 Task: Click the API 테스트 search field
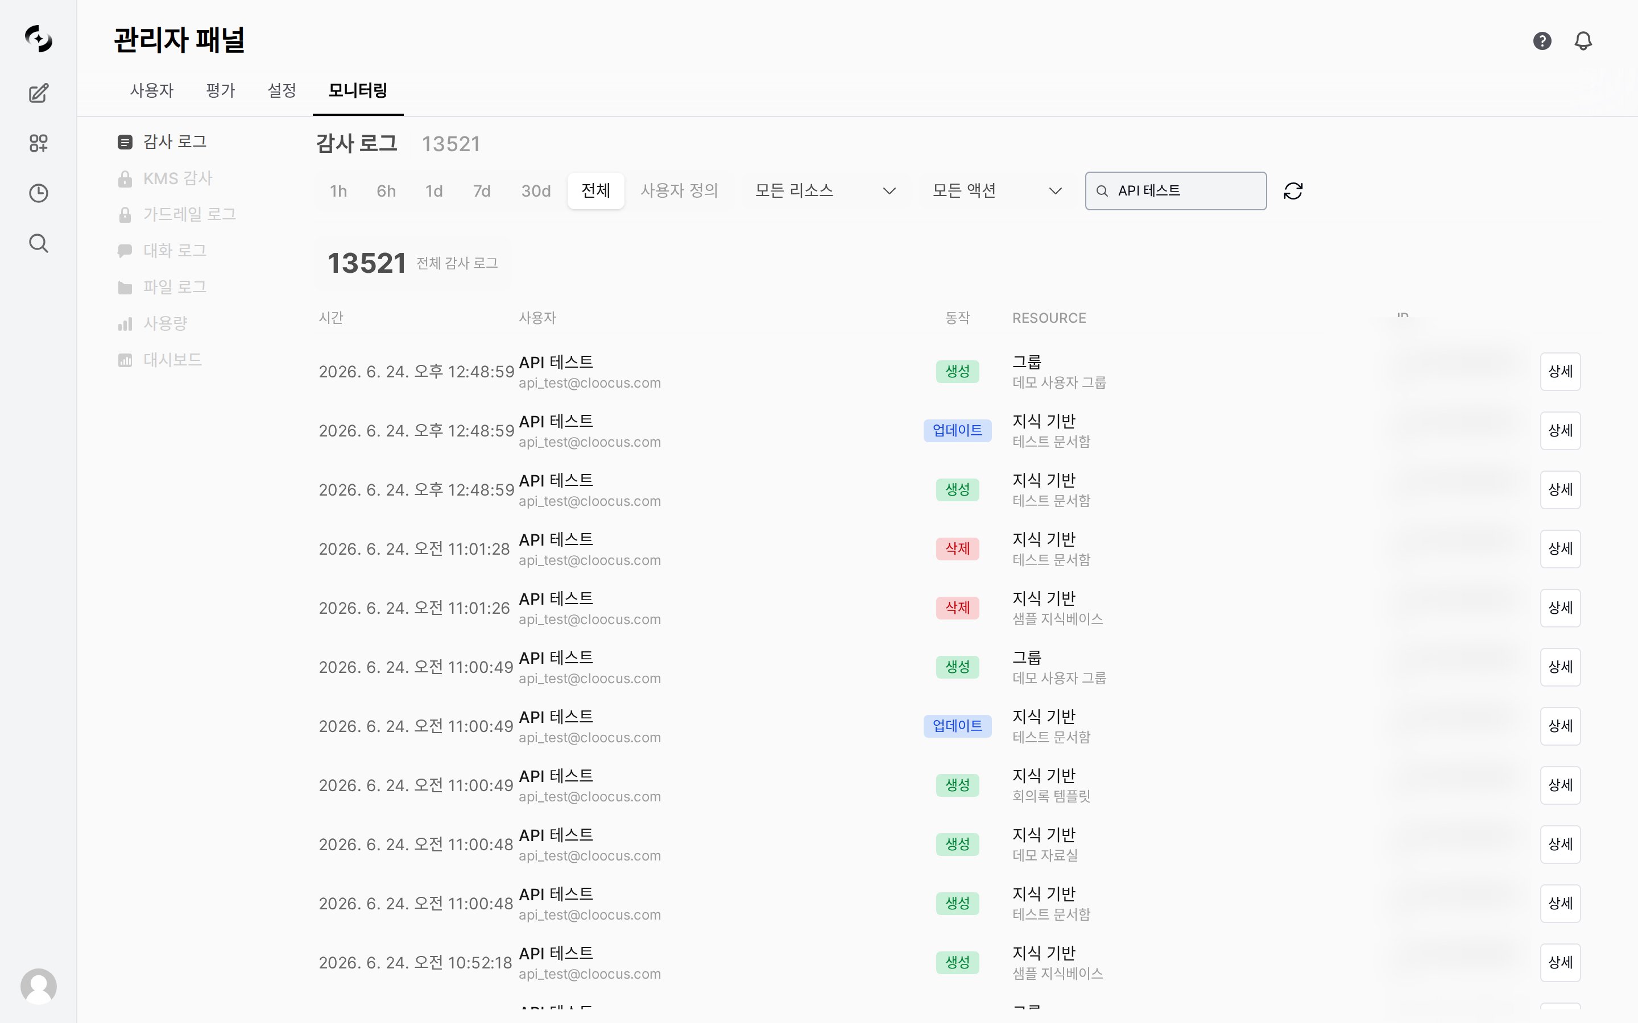[x=1176, y=191]
